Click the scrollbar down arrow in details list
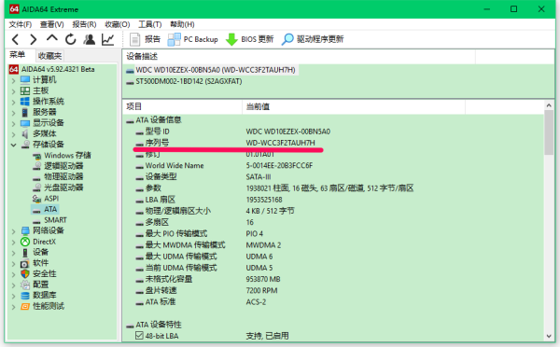 click(x=549, y=336)
